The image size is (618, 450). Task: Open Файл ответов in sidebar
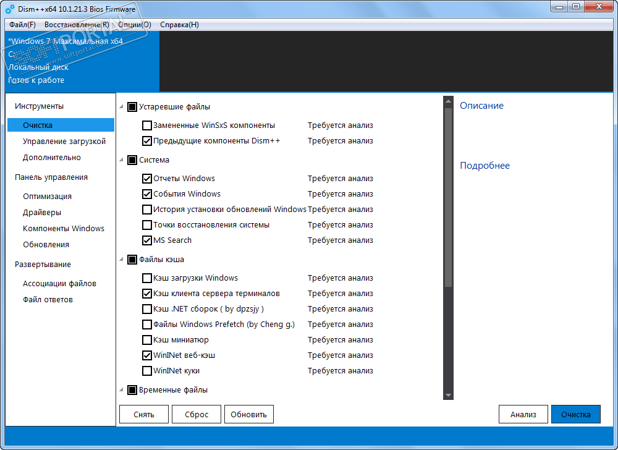(48, 299)
